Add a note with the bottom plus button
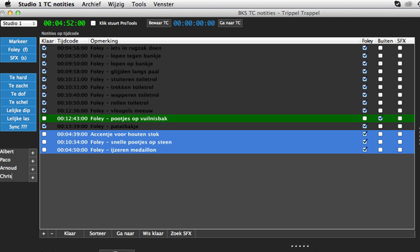 tap(43, 234)
